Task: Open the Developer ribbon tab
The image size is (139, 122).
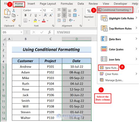Action: click(121, 4)
